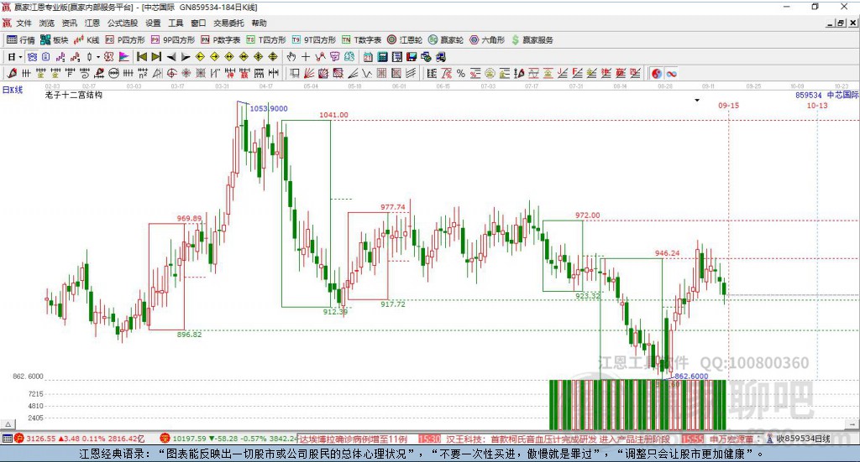Click the floppy disk save icon
This screenshot has height=462, width=860.
coord(412,57)
